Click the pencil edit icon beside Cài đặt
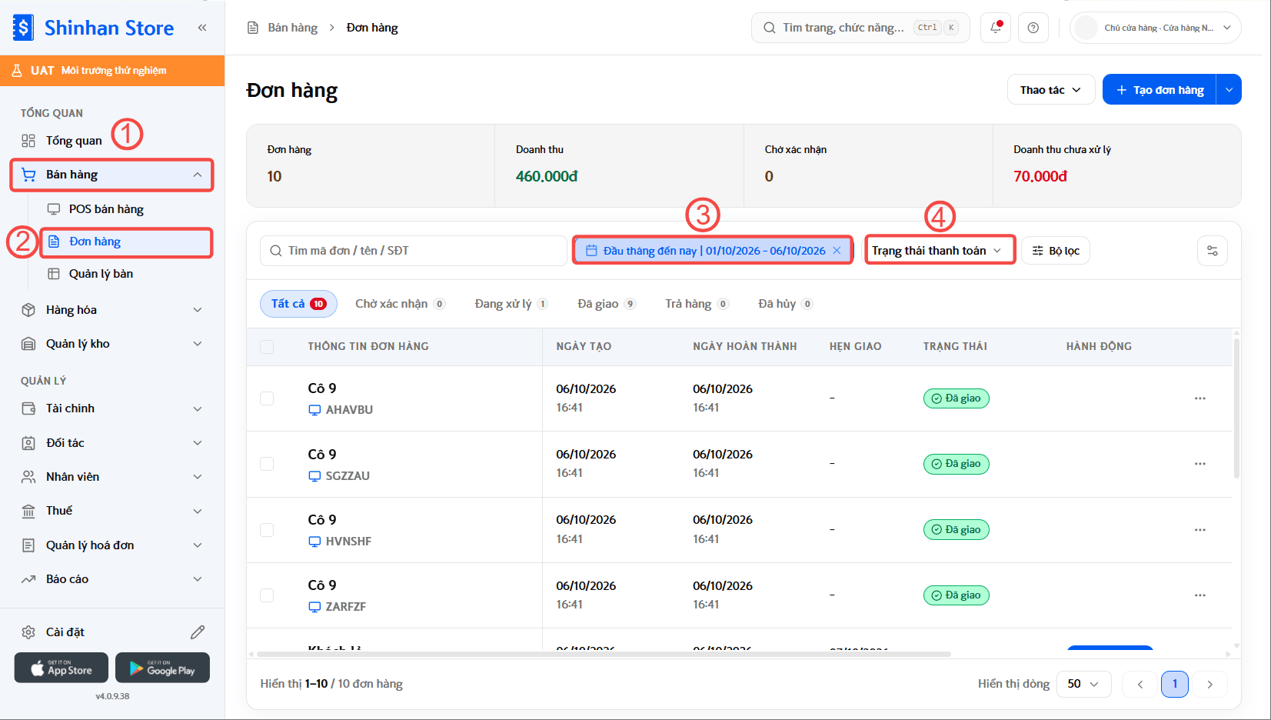 198,632
